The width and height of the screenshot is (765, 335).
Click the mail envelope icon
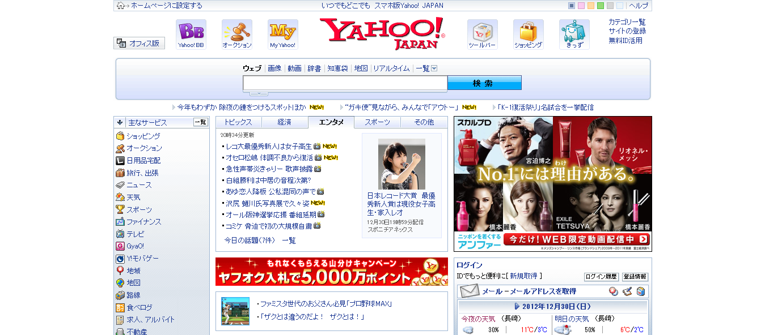[469, 291]
